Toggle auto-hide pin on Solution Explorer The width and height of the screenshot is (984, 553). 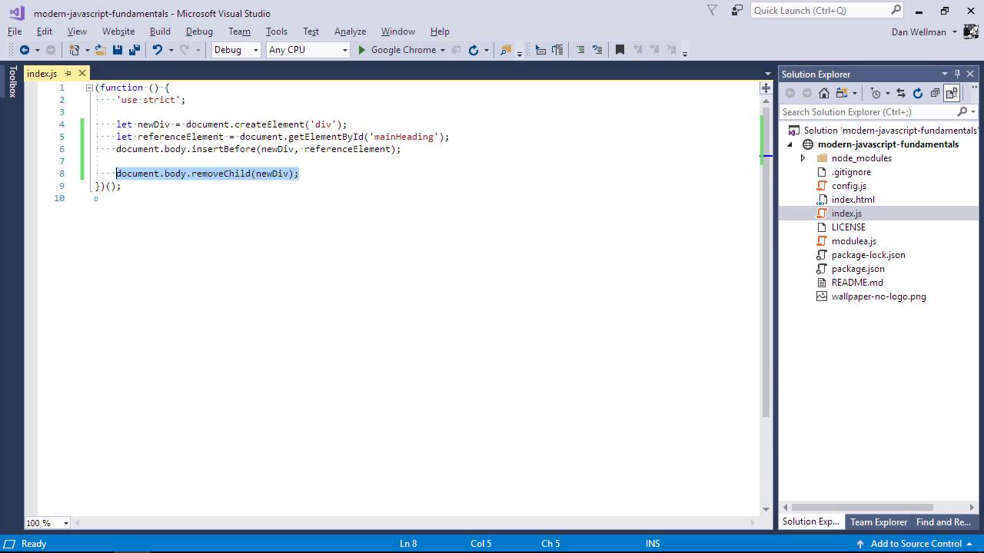[x=957, y=74]
